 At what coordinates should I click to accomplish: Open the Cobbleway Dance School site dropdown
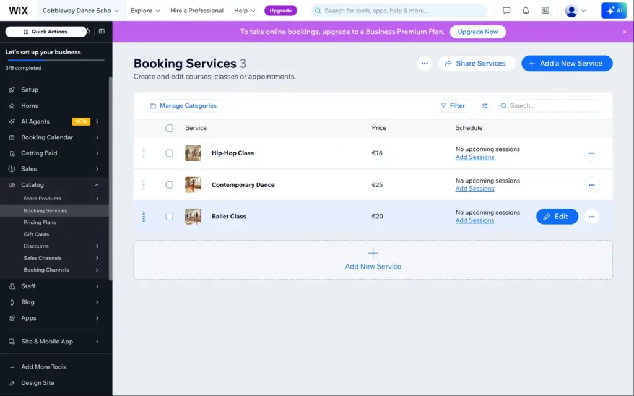[x=80, y=11]
